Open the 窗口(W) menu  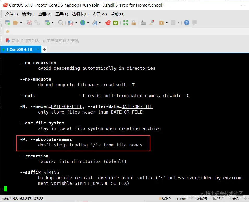[100, 14]
